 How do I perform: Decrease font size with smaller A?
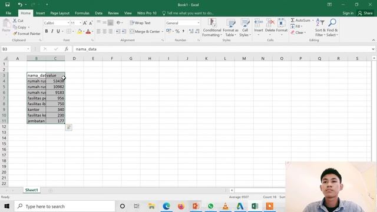click(91, 23)
